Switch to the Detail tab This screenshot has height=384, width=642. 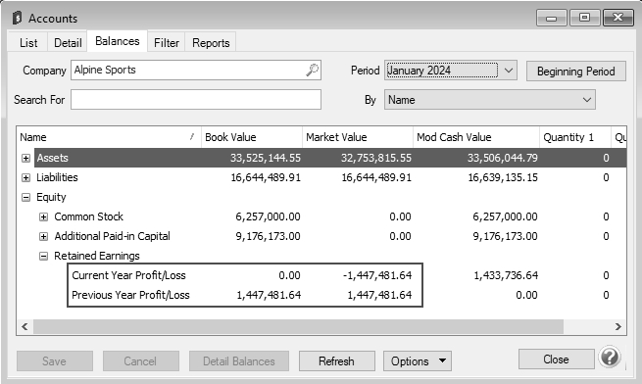point(68,42)
